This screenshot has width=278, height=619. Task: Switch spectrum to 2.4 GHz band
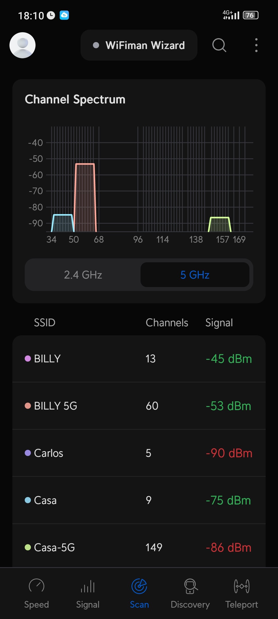(x=83, y=275)
